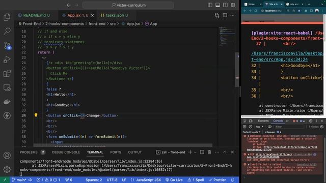This screenshot has width=326, height=183.
Task: Click Prettier status bar item
Action: pyautogui.click(x=218, y=180)
